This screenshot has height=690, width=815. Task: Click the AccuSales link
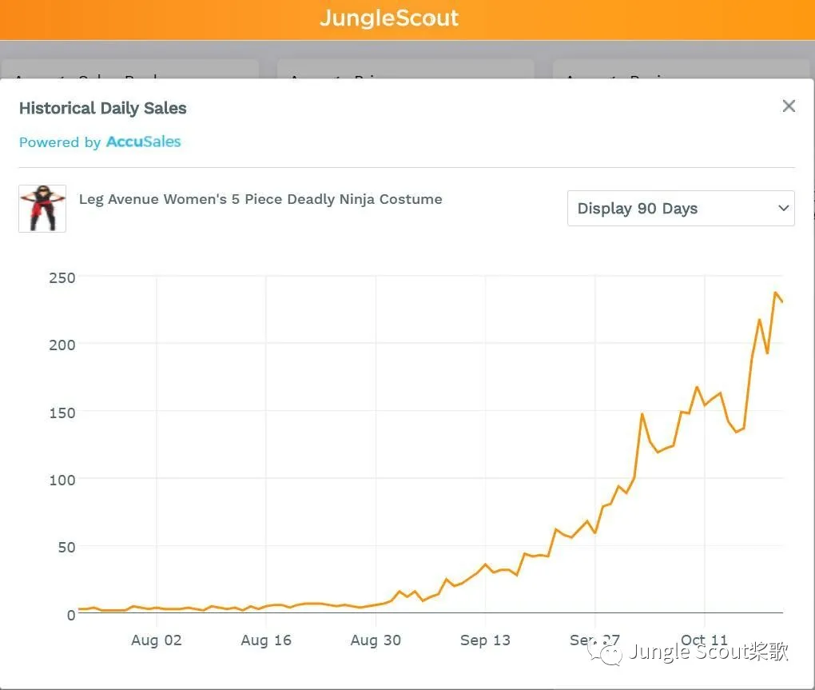[144, 142]
